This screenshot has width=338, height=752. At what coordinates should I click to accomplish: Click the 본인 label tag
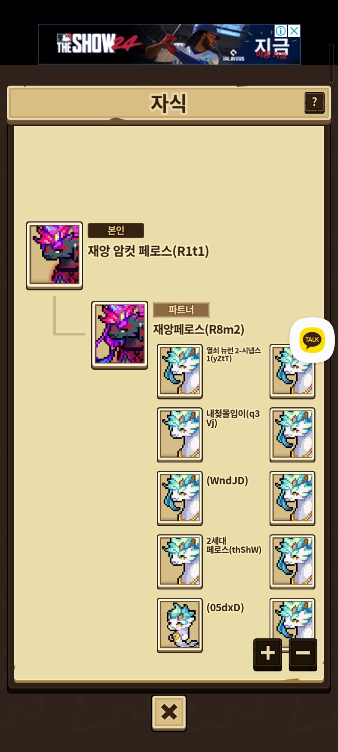point(116,230)
